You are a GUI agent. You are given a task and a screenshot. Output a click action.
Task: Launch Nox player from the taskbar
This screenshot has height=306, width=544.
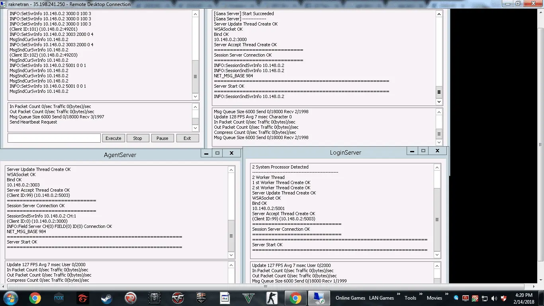coord(59,298)
